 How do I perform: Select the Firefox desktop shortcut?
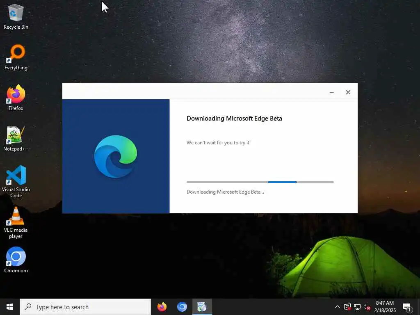pyautogui.click(x=16, y=98)
